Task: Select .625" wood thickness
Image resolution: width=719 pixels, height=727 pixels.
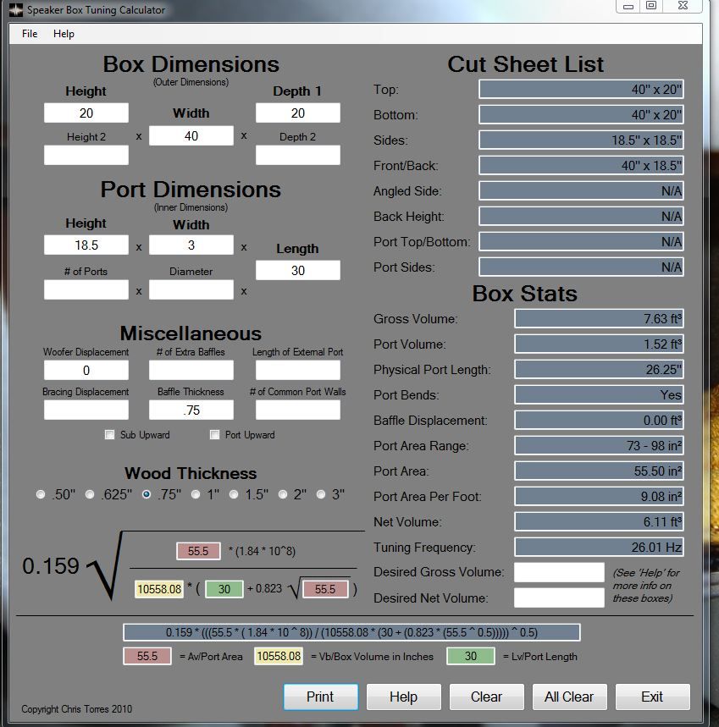Action: point(90,494)
